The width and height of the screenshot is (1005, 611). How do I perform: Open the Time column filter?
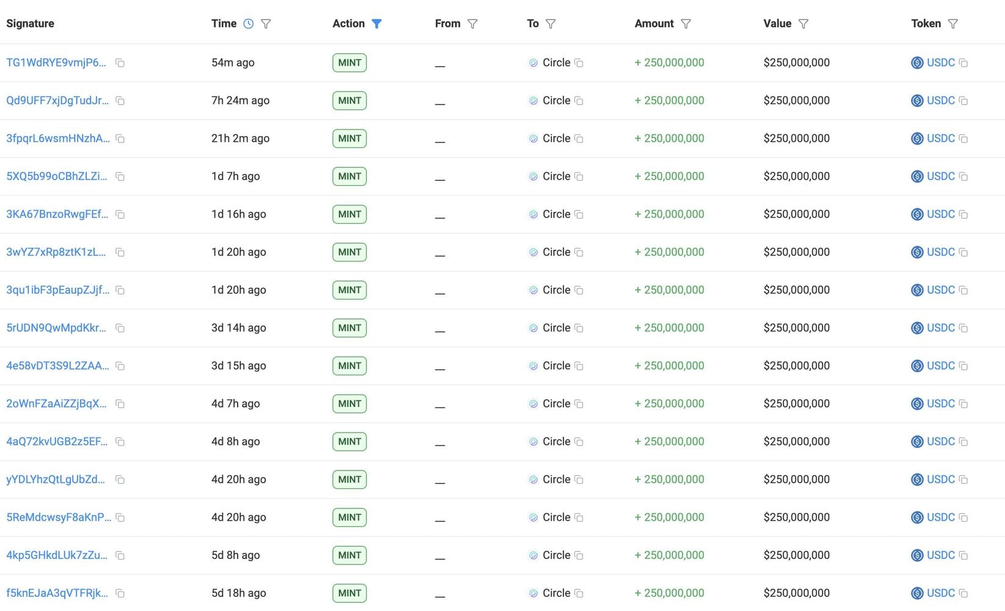266,24
